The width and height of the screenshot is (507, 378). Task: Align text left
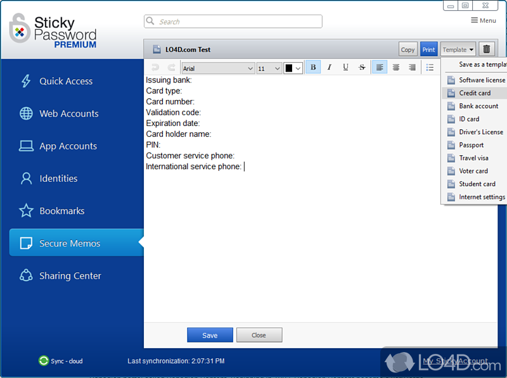point(380,67)
